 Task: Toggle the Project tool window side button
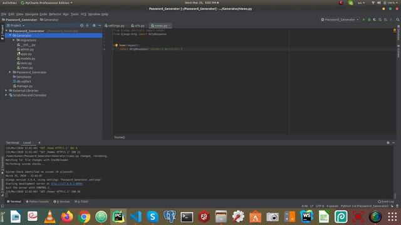[x=3, y=32]
